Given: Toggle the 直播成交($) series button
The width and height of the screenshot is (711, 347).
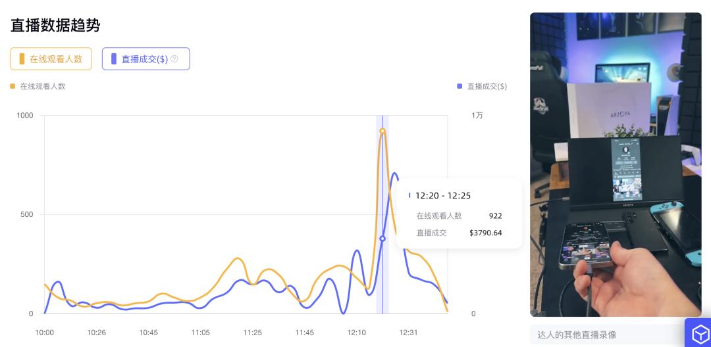Looking at the screenshot, I should [145, 58].
